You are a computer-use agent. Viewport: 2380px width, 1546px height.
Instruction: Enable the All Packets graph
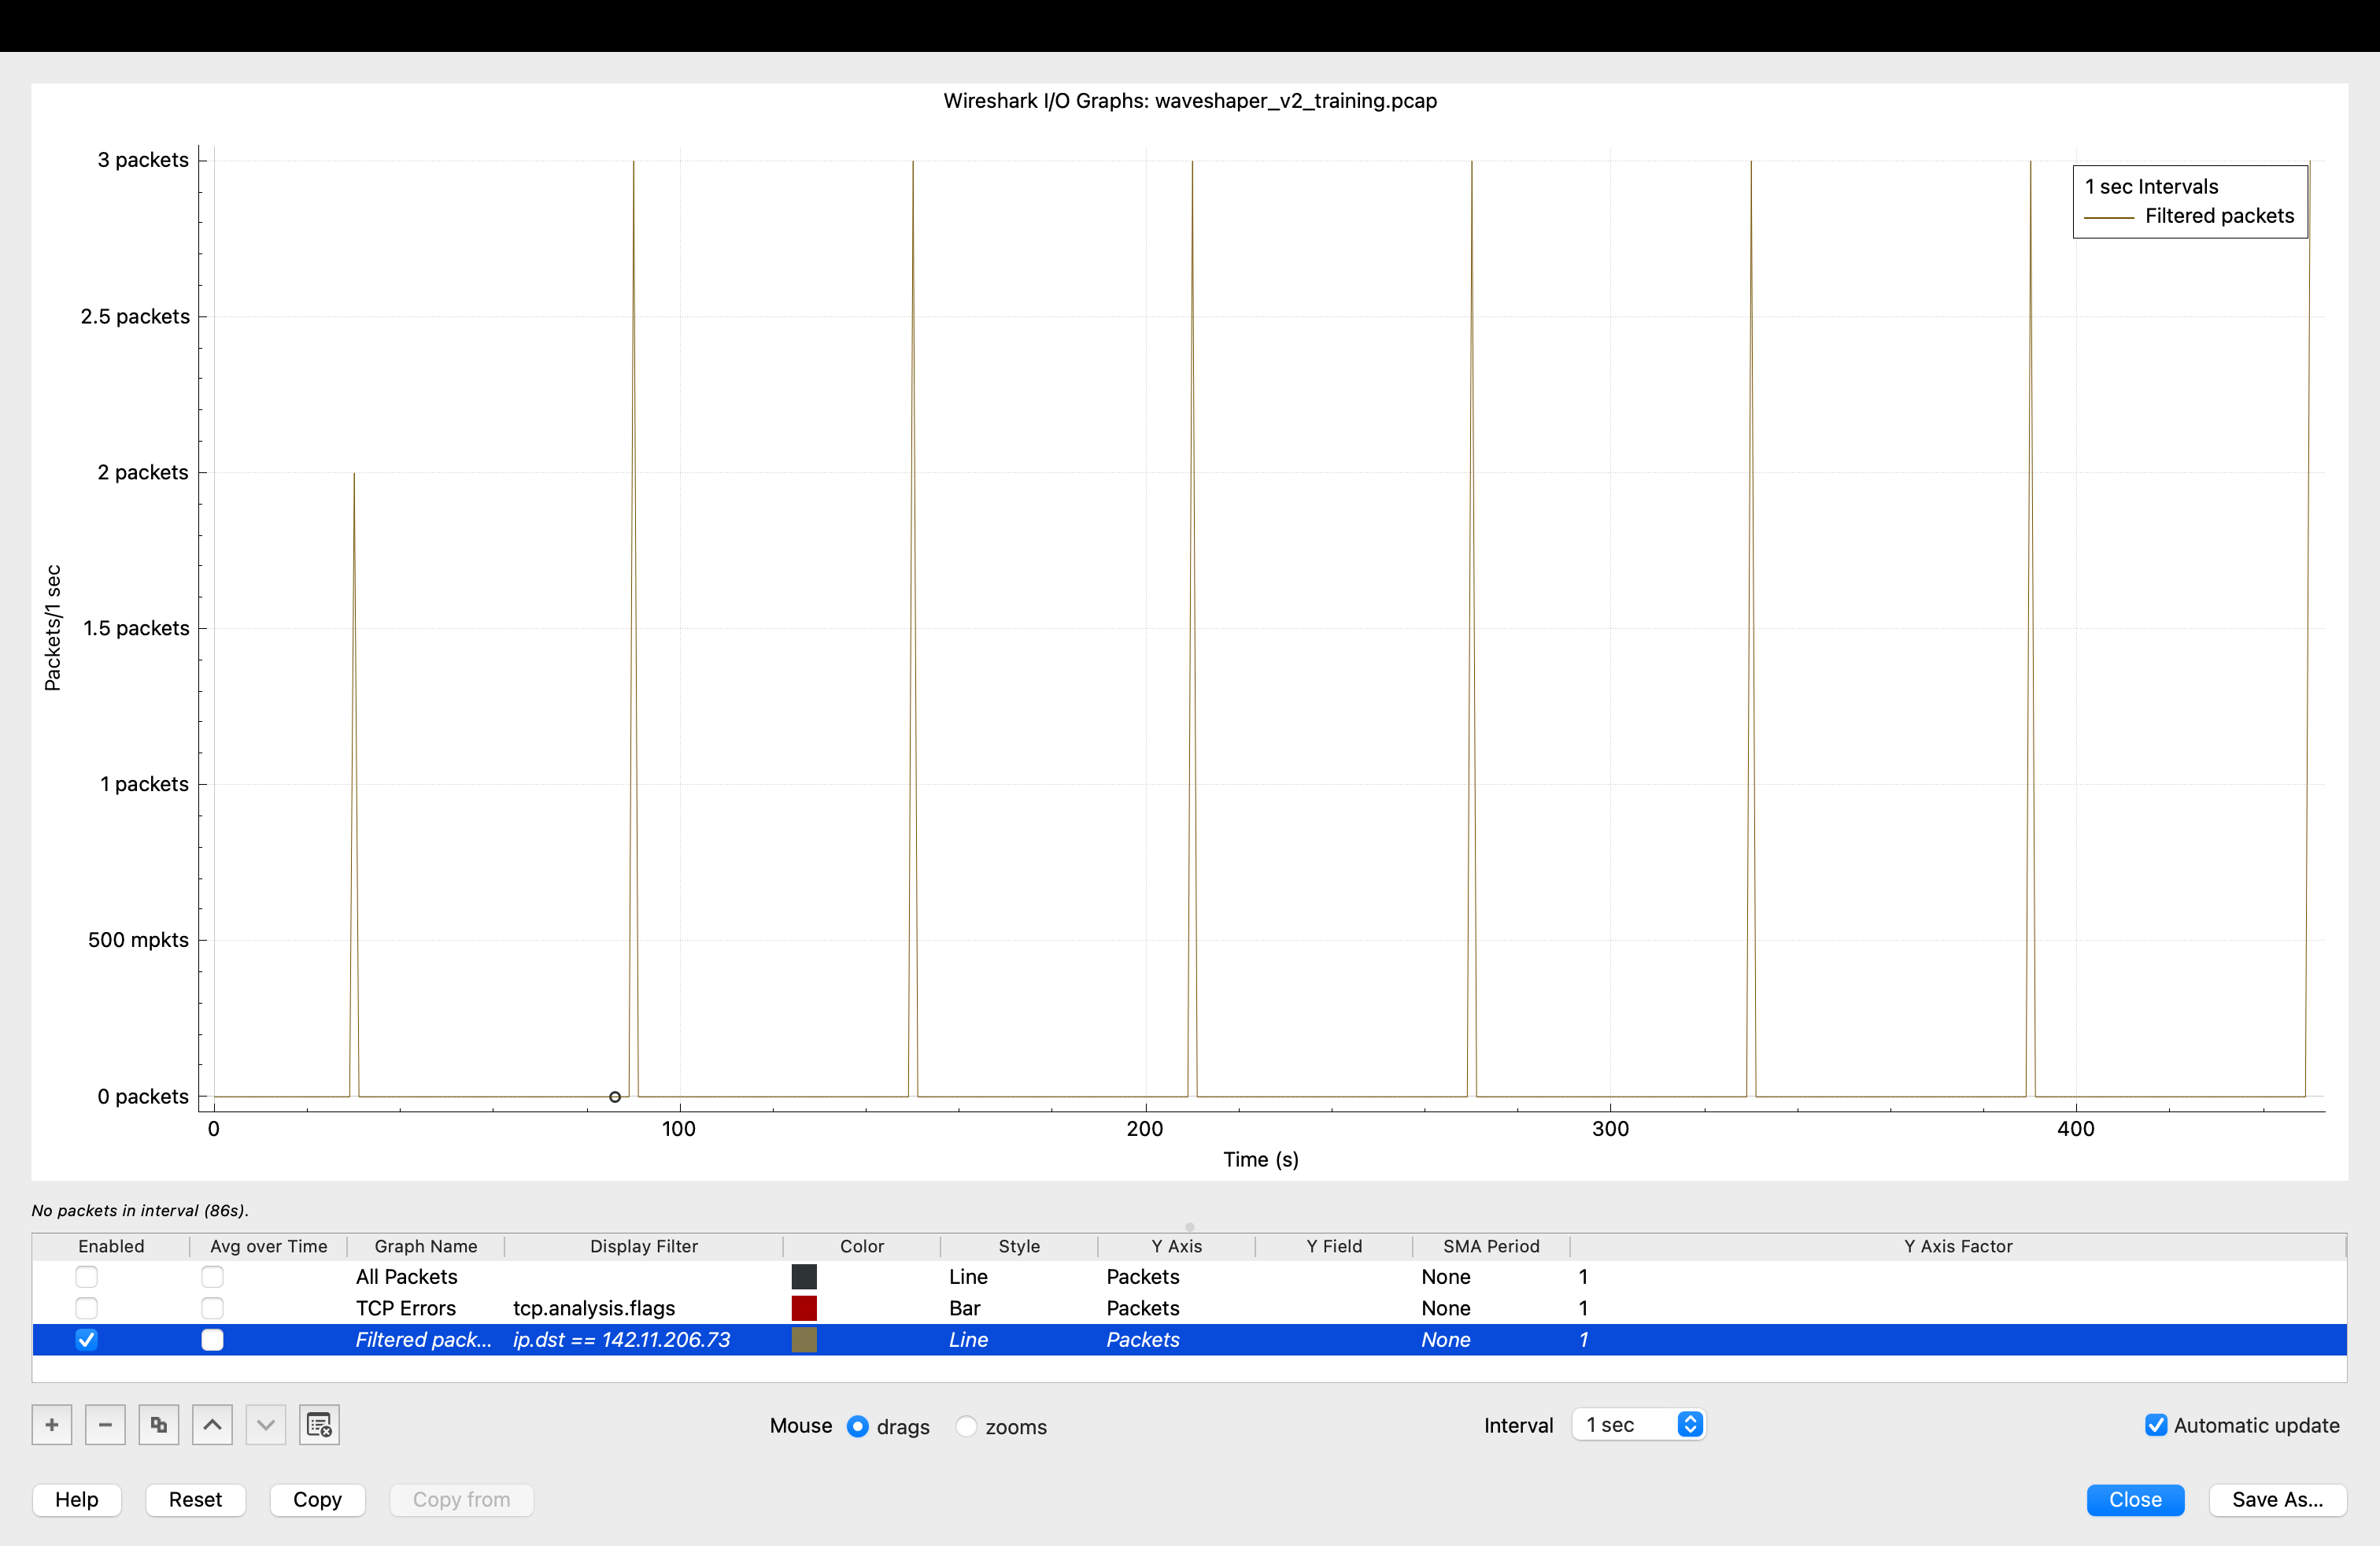pyautogui.click(x=86, y=1277)
